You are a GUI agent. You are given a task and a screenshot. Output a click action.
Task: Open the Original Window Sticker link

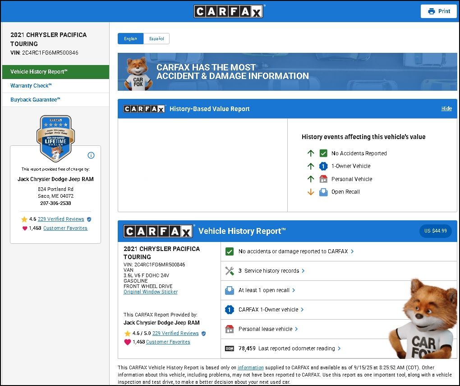pos(151,292)
